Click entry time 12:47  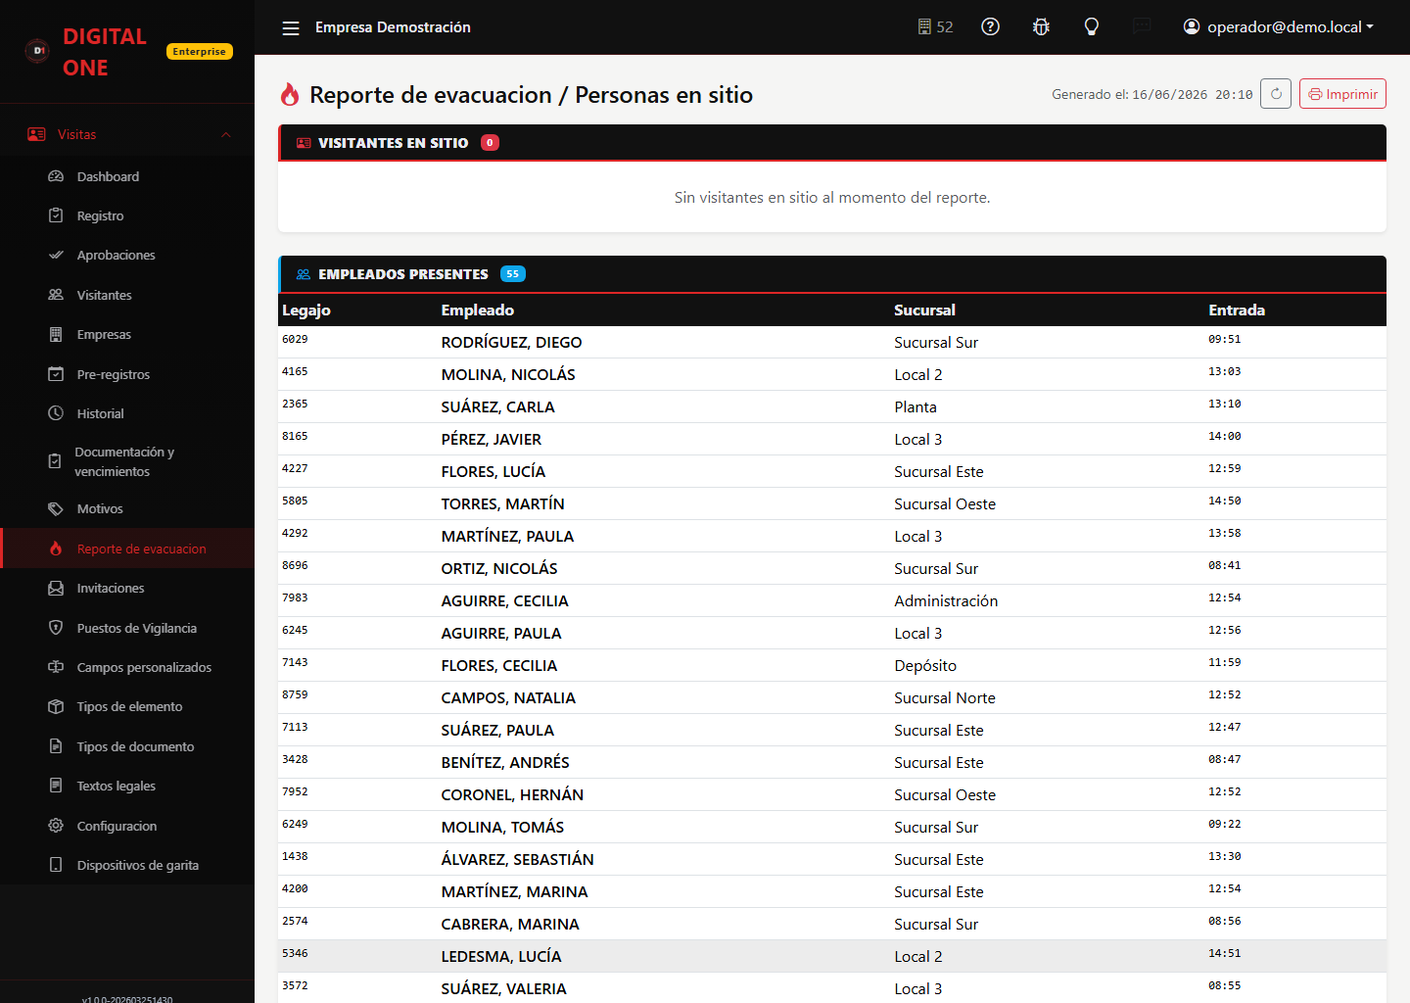pos(1224,727)
